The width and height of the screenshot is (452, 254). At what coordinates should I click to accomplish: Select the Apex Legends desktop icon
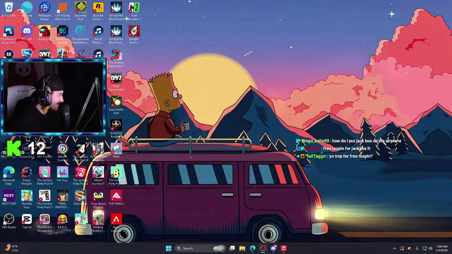(x=116, y=223)
